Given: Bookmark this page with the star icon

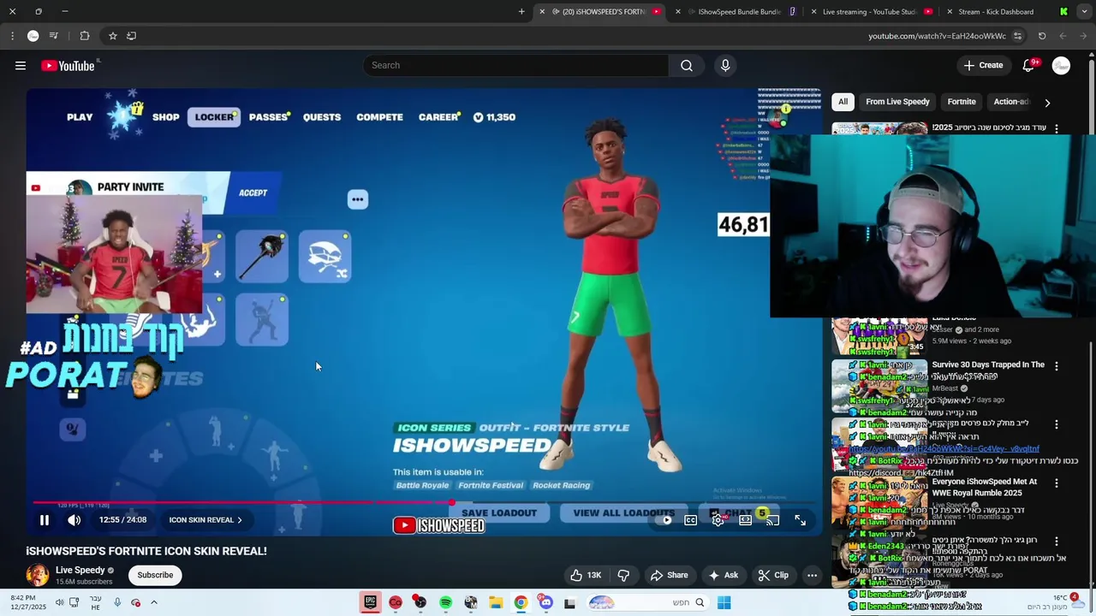Looking at the screenshot, I should tap(112, 36).
